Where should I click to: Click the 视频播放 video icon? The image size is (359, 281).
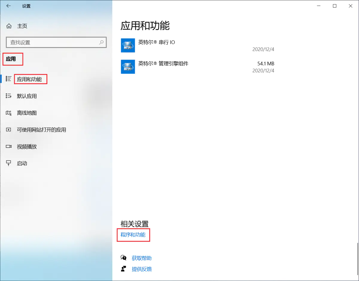pos(9,146)
